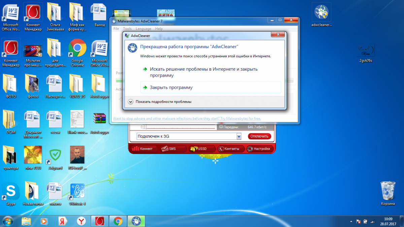Switch to Chrome taskbar button

tap(118, 221)
